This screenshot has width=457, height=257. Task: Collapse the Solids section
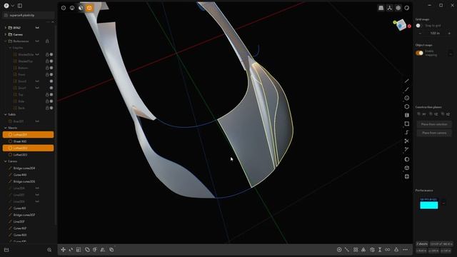click(x=5, y=114)
